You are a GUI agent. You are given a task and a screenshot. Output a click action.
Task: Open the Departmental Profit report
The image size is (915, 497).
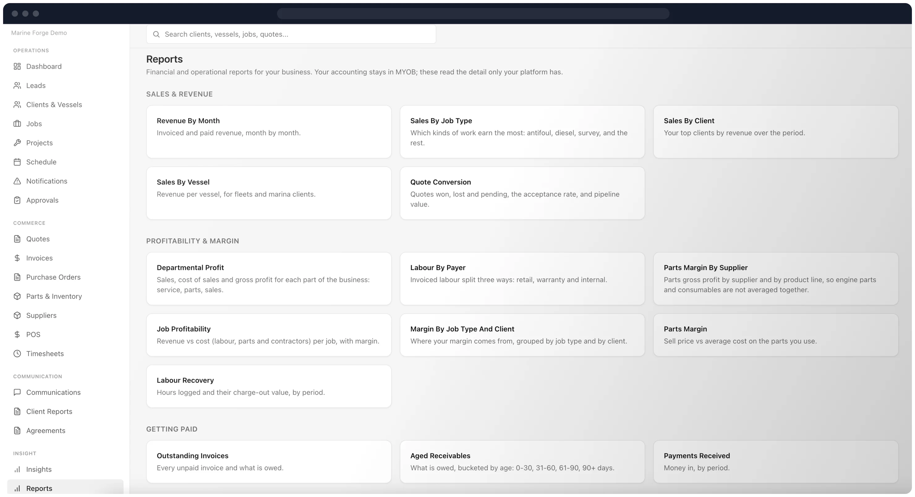coord(269,279)
